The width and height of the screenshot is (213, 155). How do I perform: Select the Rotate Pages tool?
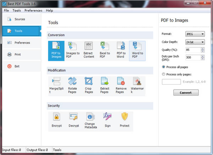pyautogui.click(x=72, y=86)
